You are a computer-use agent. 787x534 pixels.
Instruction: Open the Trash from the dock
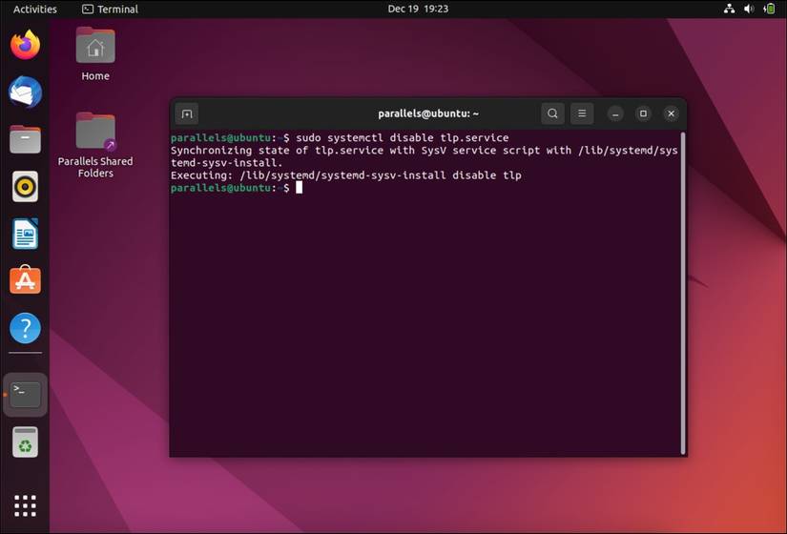click(25, 442)
